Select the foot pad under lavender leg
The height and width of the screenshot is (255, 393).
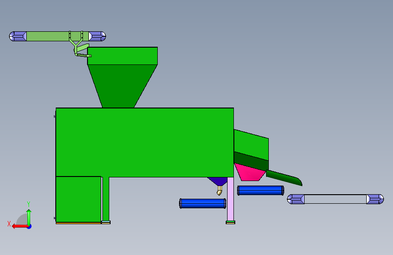click(230, 222)
